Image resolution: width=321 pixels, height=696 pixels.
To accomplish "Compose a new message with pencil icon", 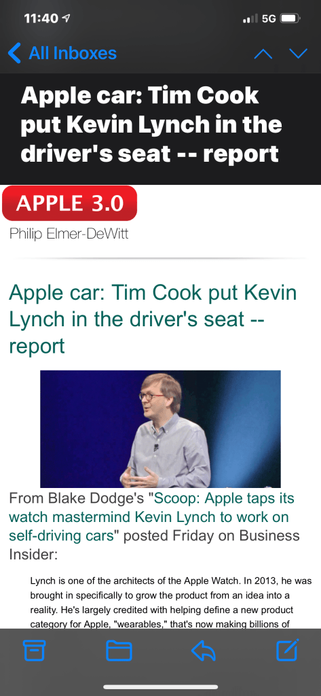I will click(288, 650).
